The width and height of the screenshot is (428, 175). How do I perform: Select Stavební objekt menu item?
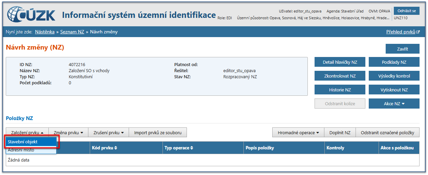tap(31, 142)
